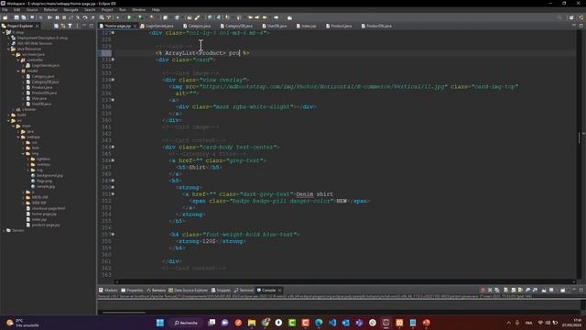Viewport: 586px width, 330px height.
Task: Collapse the img folder node
Action: point(23,153)
